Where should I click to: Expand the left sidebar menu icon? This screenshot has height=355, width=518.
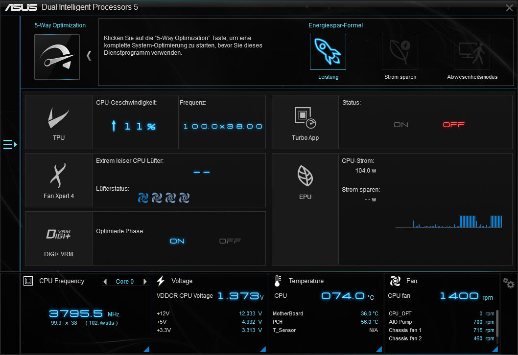(10, 145)
